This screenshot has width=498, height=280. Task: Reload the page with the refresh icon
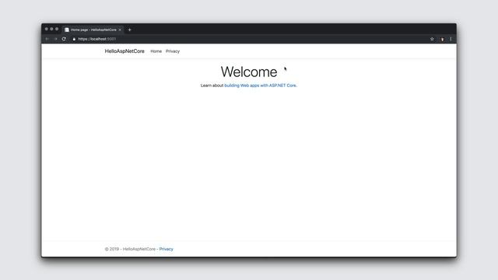64,39
